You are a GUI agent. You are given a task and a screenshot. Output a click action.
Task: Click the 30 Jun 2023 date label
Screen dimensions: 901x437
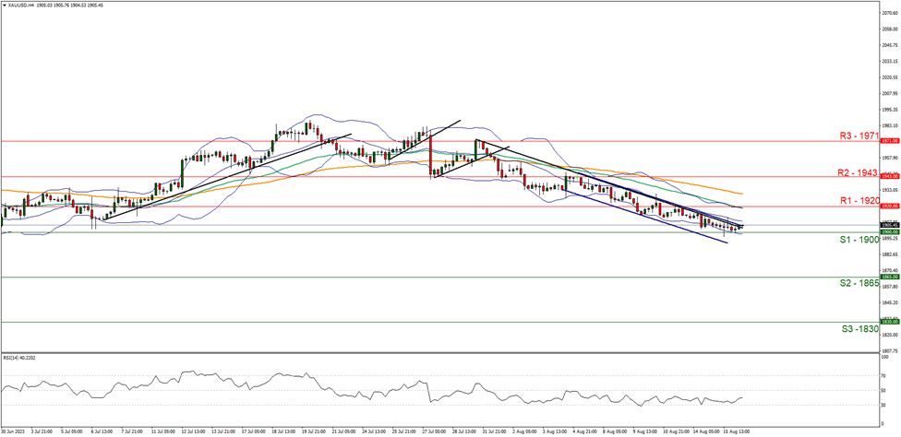point(14,431)
